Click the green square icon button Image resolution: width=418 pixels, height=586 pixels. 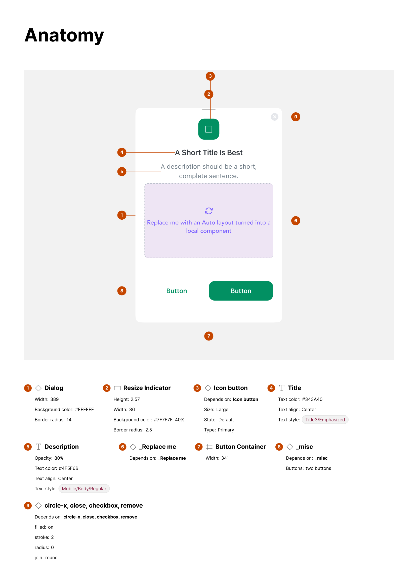208,129
